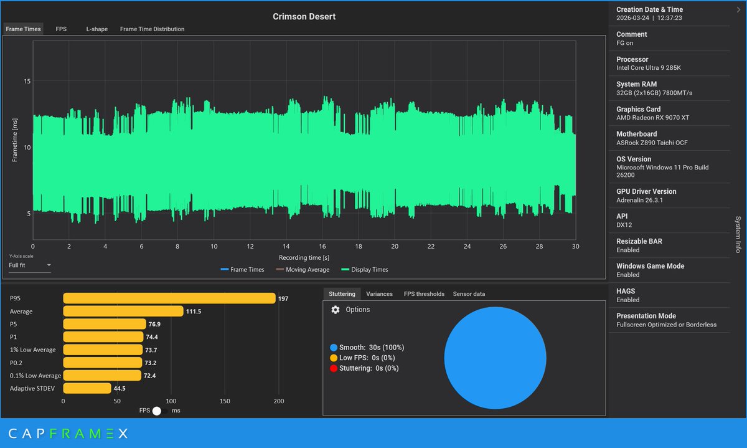Click the Average 111.5 bar
Screen dimensions: 747x448
[x=123, y=311]
